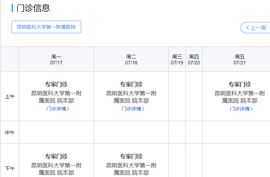The width and height of the screenshot is (270, 177).
Task: Go to previous week with 上一周 button
Action: click(x=256, y=28)
